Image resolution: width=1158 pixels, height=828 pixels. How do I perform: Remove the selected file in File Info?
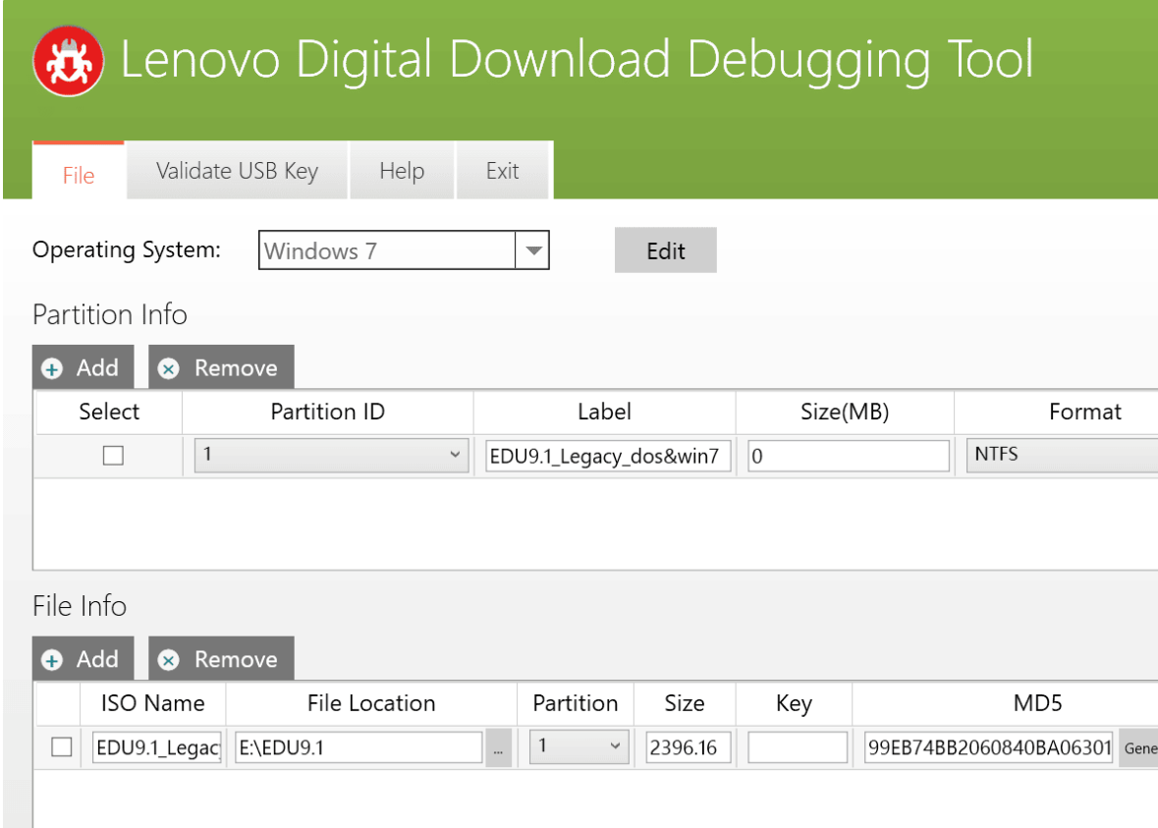[221, 658]
